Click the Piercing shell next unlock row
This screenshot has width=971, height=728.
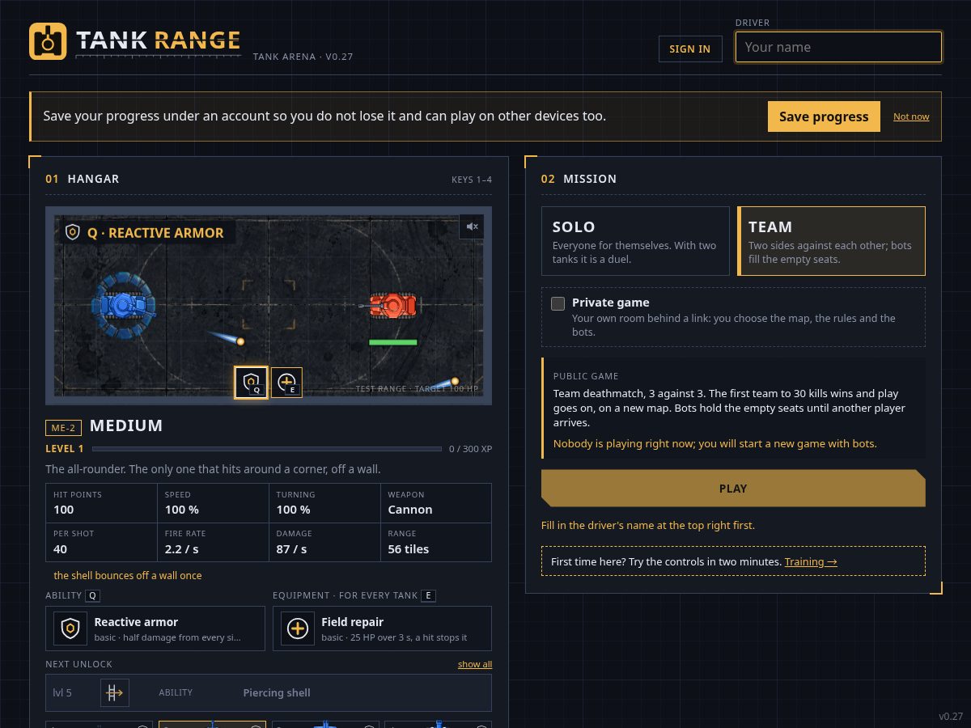point(269,692)
